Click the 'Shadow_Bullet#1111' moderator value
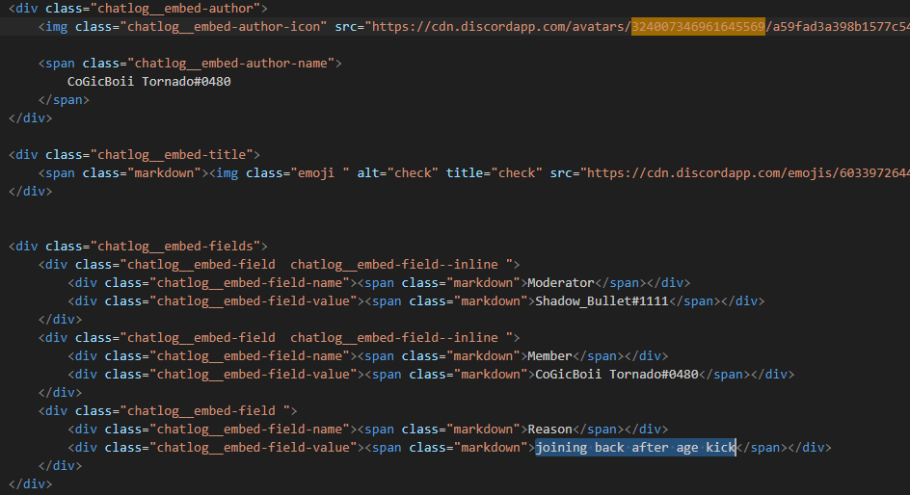The image size is (910, 495). (602, 301)
